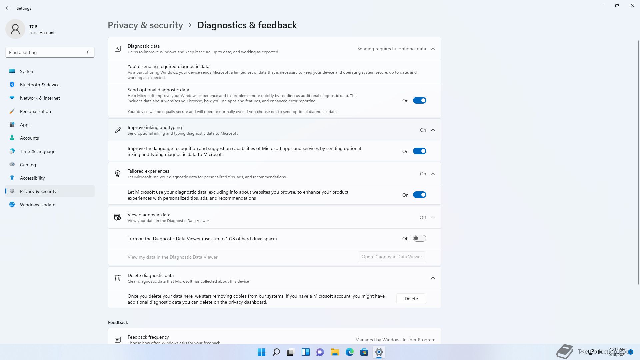Open taskbar Search
The height and width of the screenshot is (360, 640).
pos(276,352)
